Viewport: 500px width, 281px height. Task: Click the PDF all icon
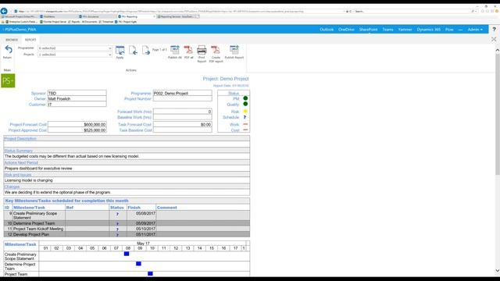188,50
